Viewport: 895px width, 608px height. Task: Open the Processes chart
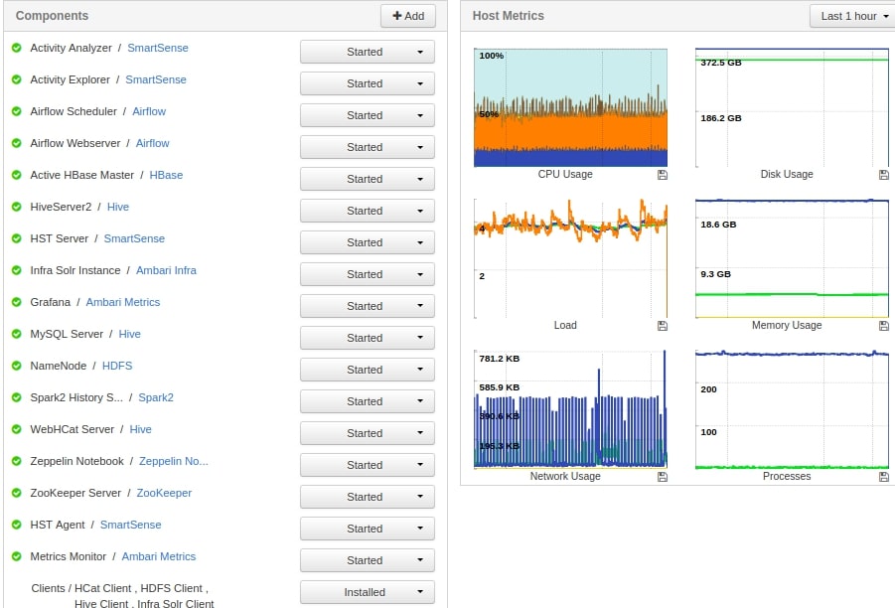(x=793, y=409)
